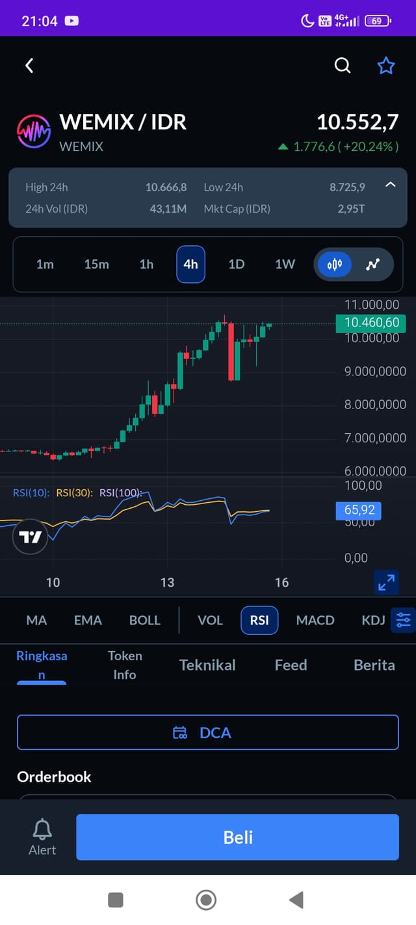This screenshot has height=925, width=416.
Task: Enable the VOL indicator
Action: [210, 620]
